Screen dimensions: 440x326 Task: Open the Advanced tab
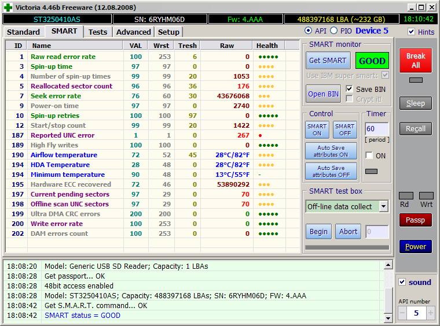133,32
